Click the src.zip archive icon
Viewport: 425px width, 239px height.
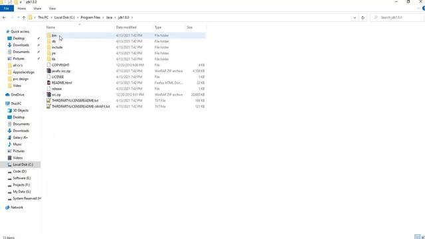coord(48,94)
